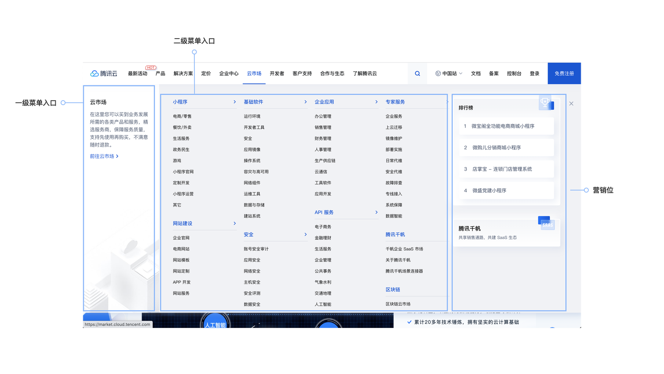Open 电子商务 under API 服务
The width and height of the screenshot is (664, 374).
click(323, 227)
